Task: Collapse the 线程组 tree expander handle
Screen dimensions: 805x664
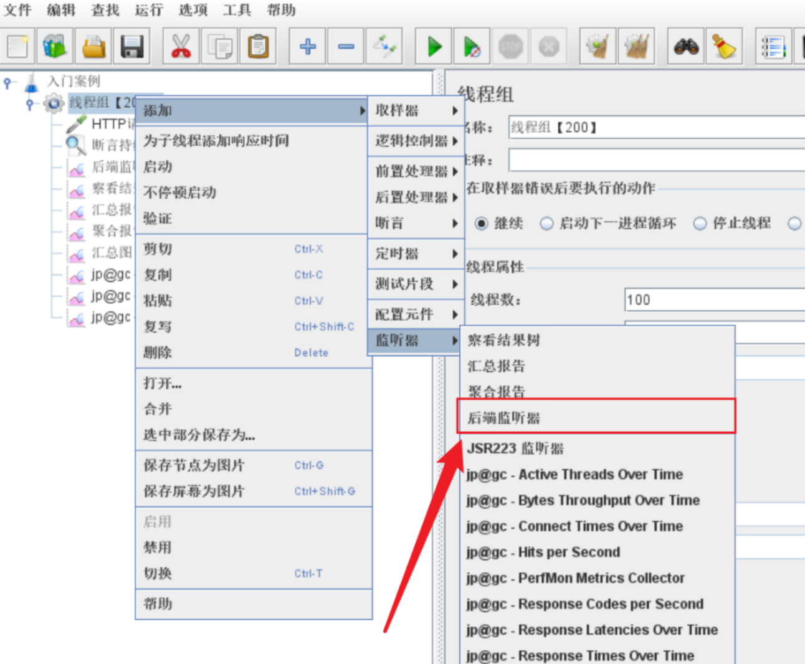Action: 29,103
